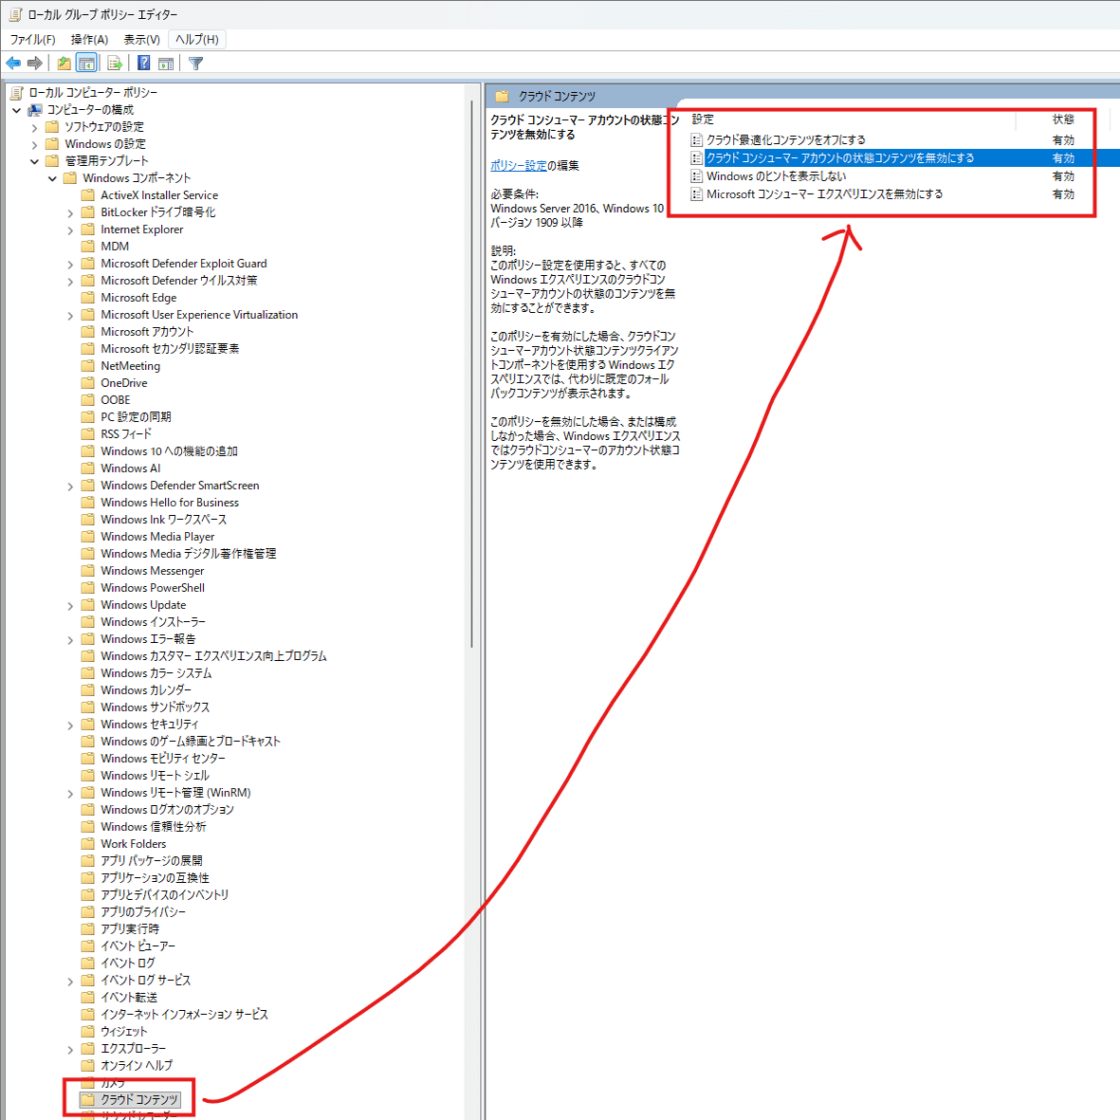This screenshot has height=1120, width=1120.
Task: Click the folder icon next to Microsoft Edge
Action: coord(88,298)
